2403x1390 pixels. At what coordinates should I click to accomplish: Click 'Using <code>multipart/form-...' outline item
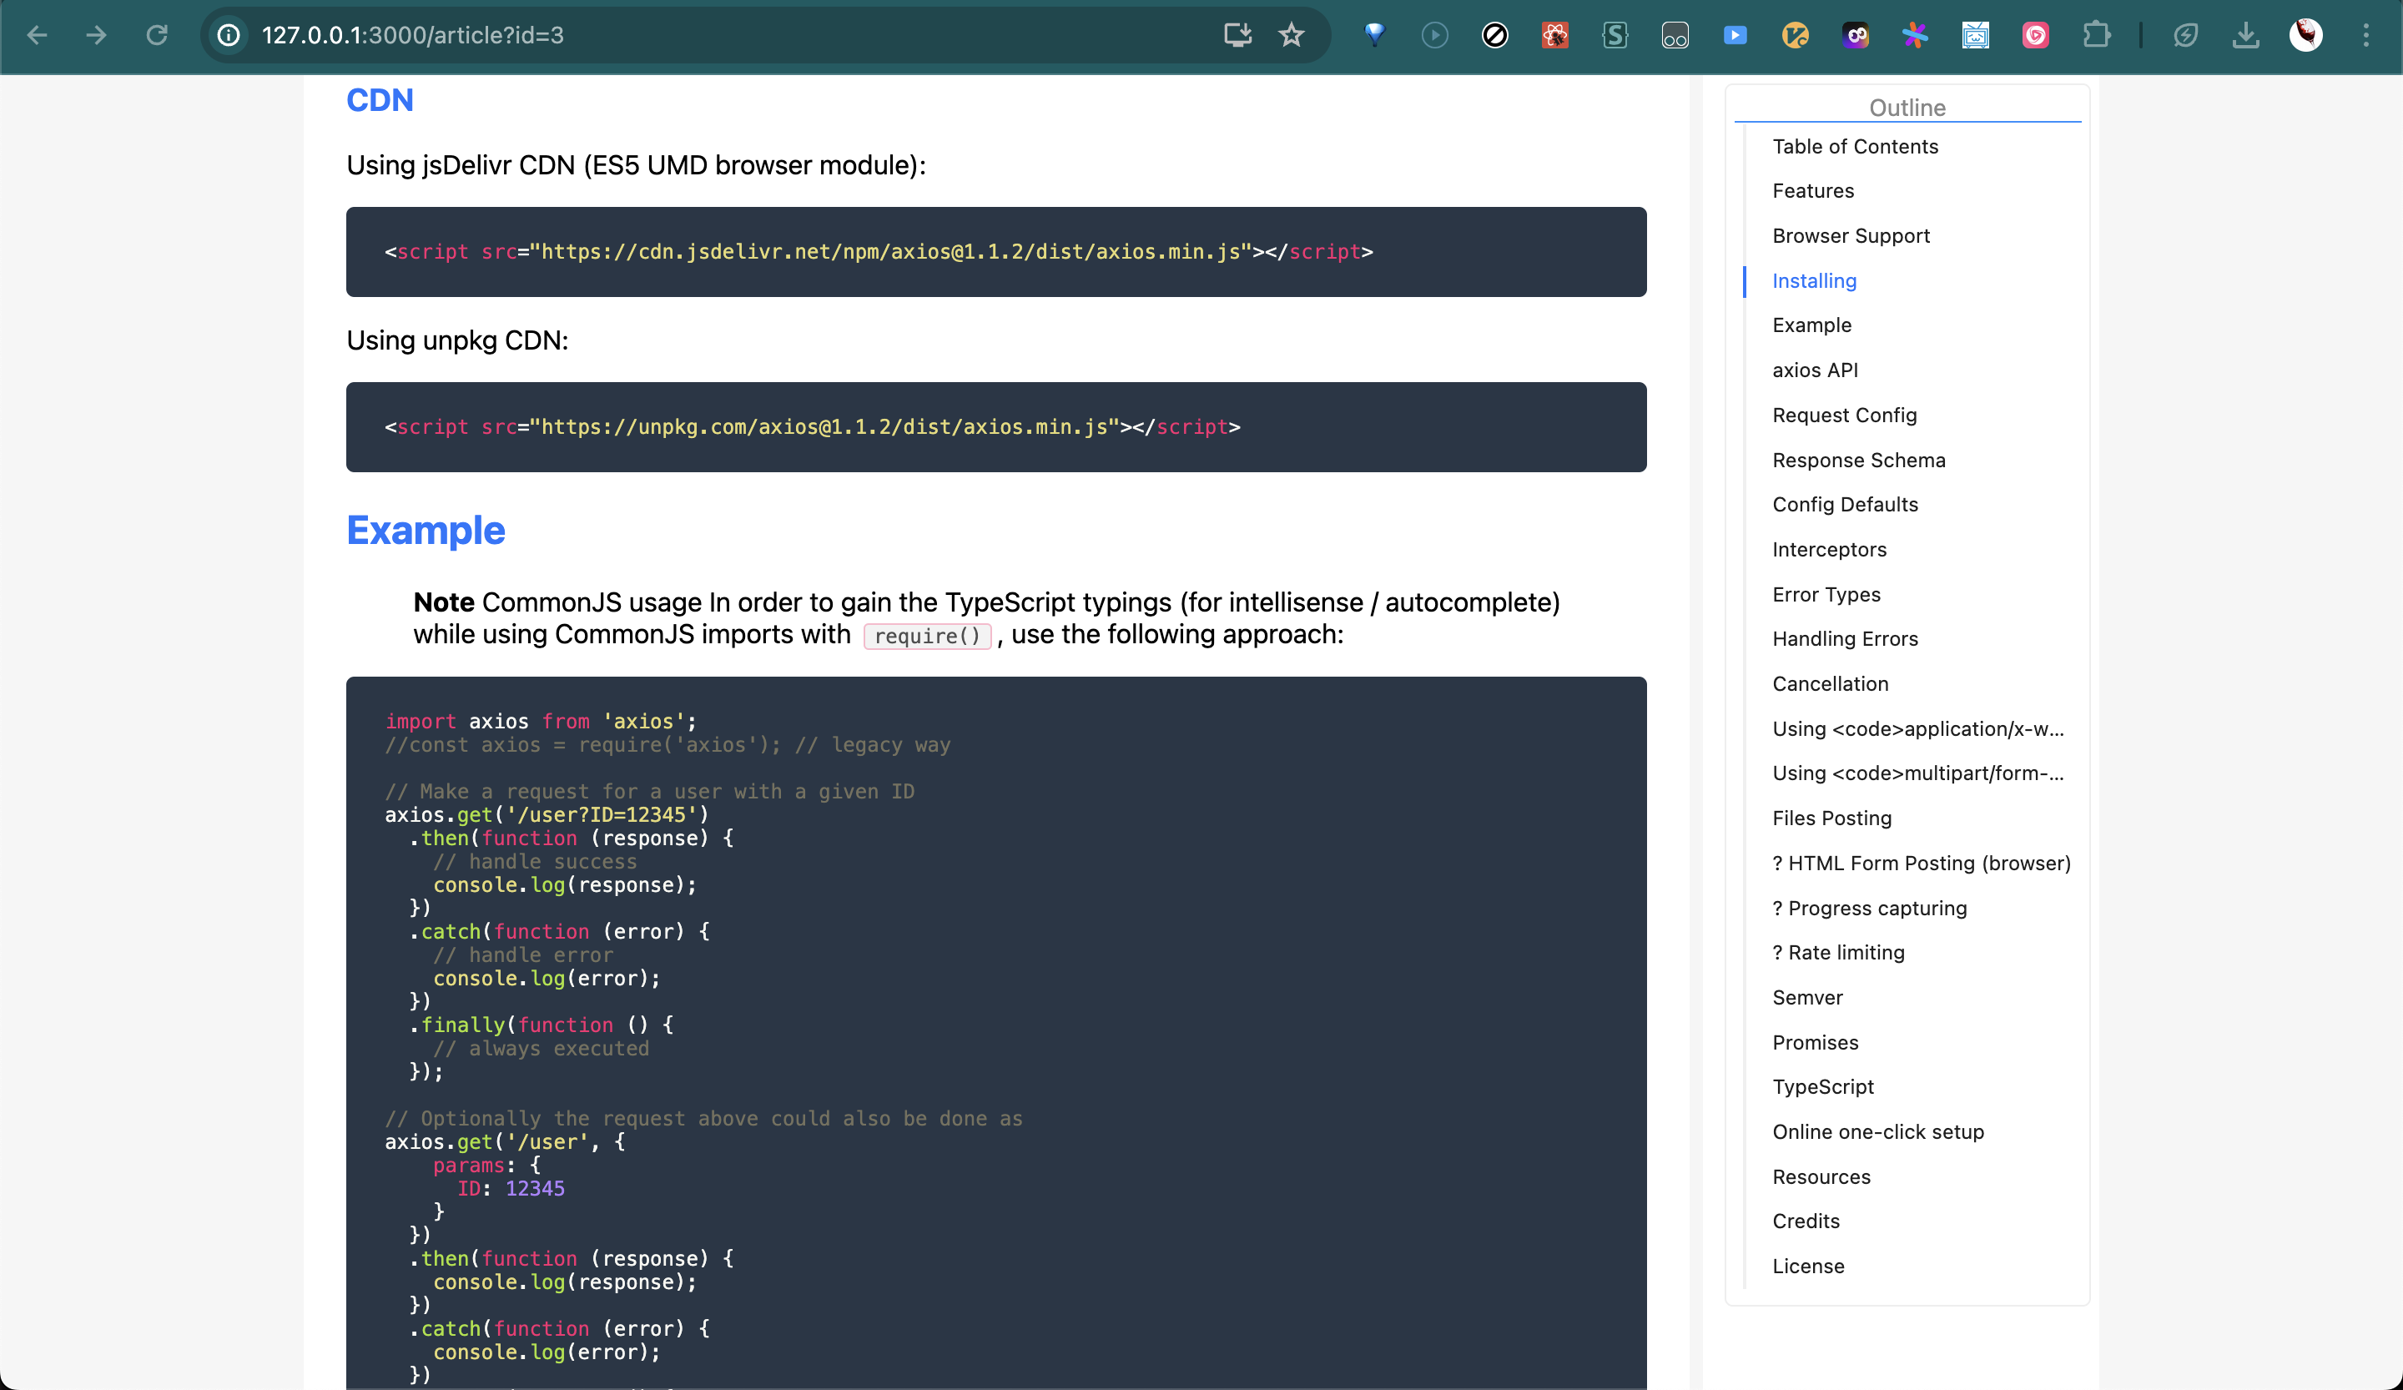1917,773
